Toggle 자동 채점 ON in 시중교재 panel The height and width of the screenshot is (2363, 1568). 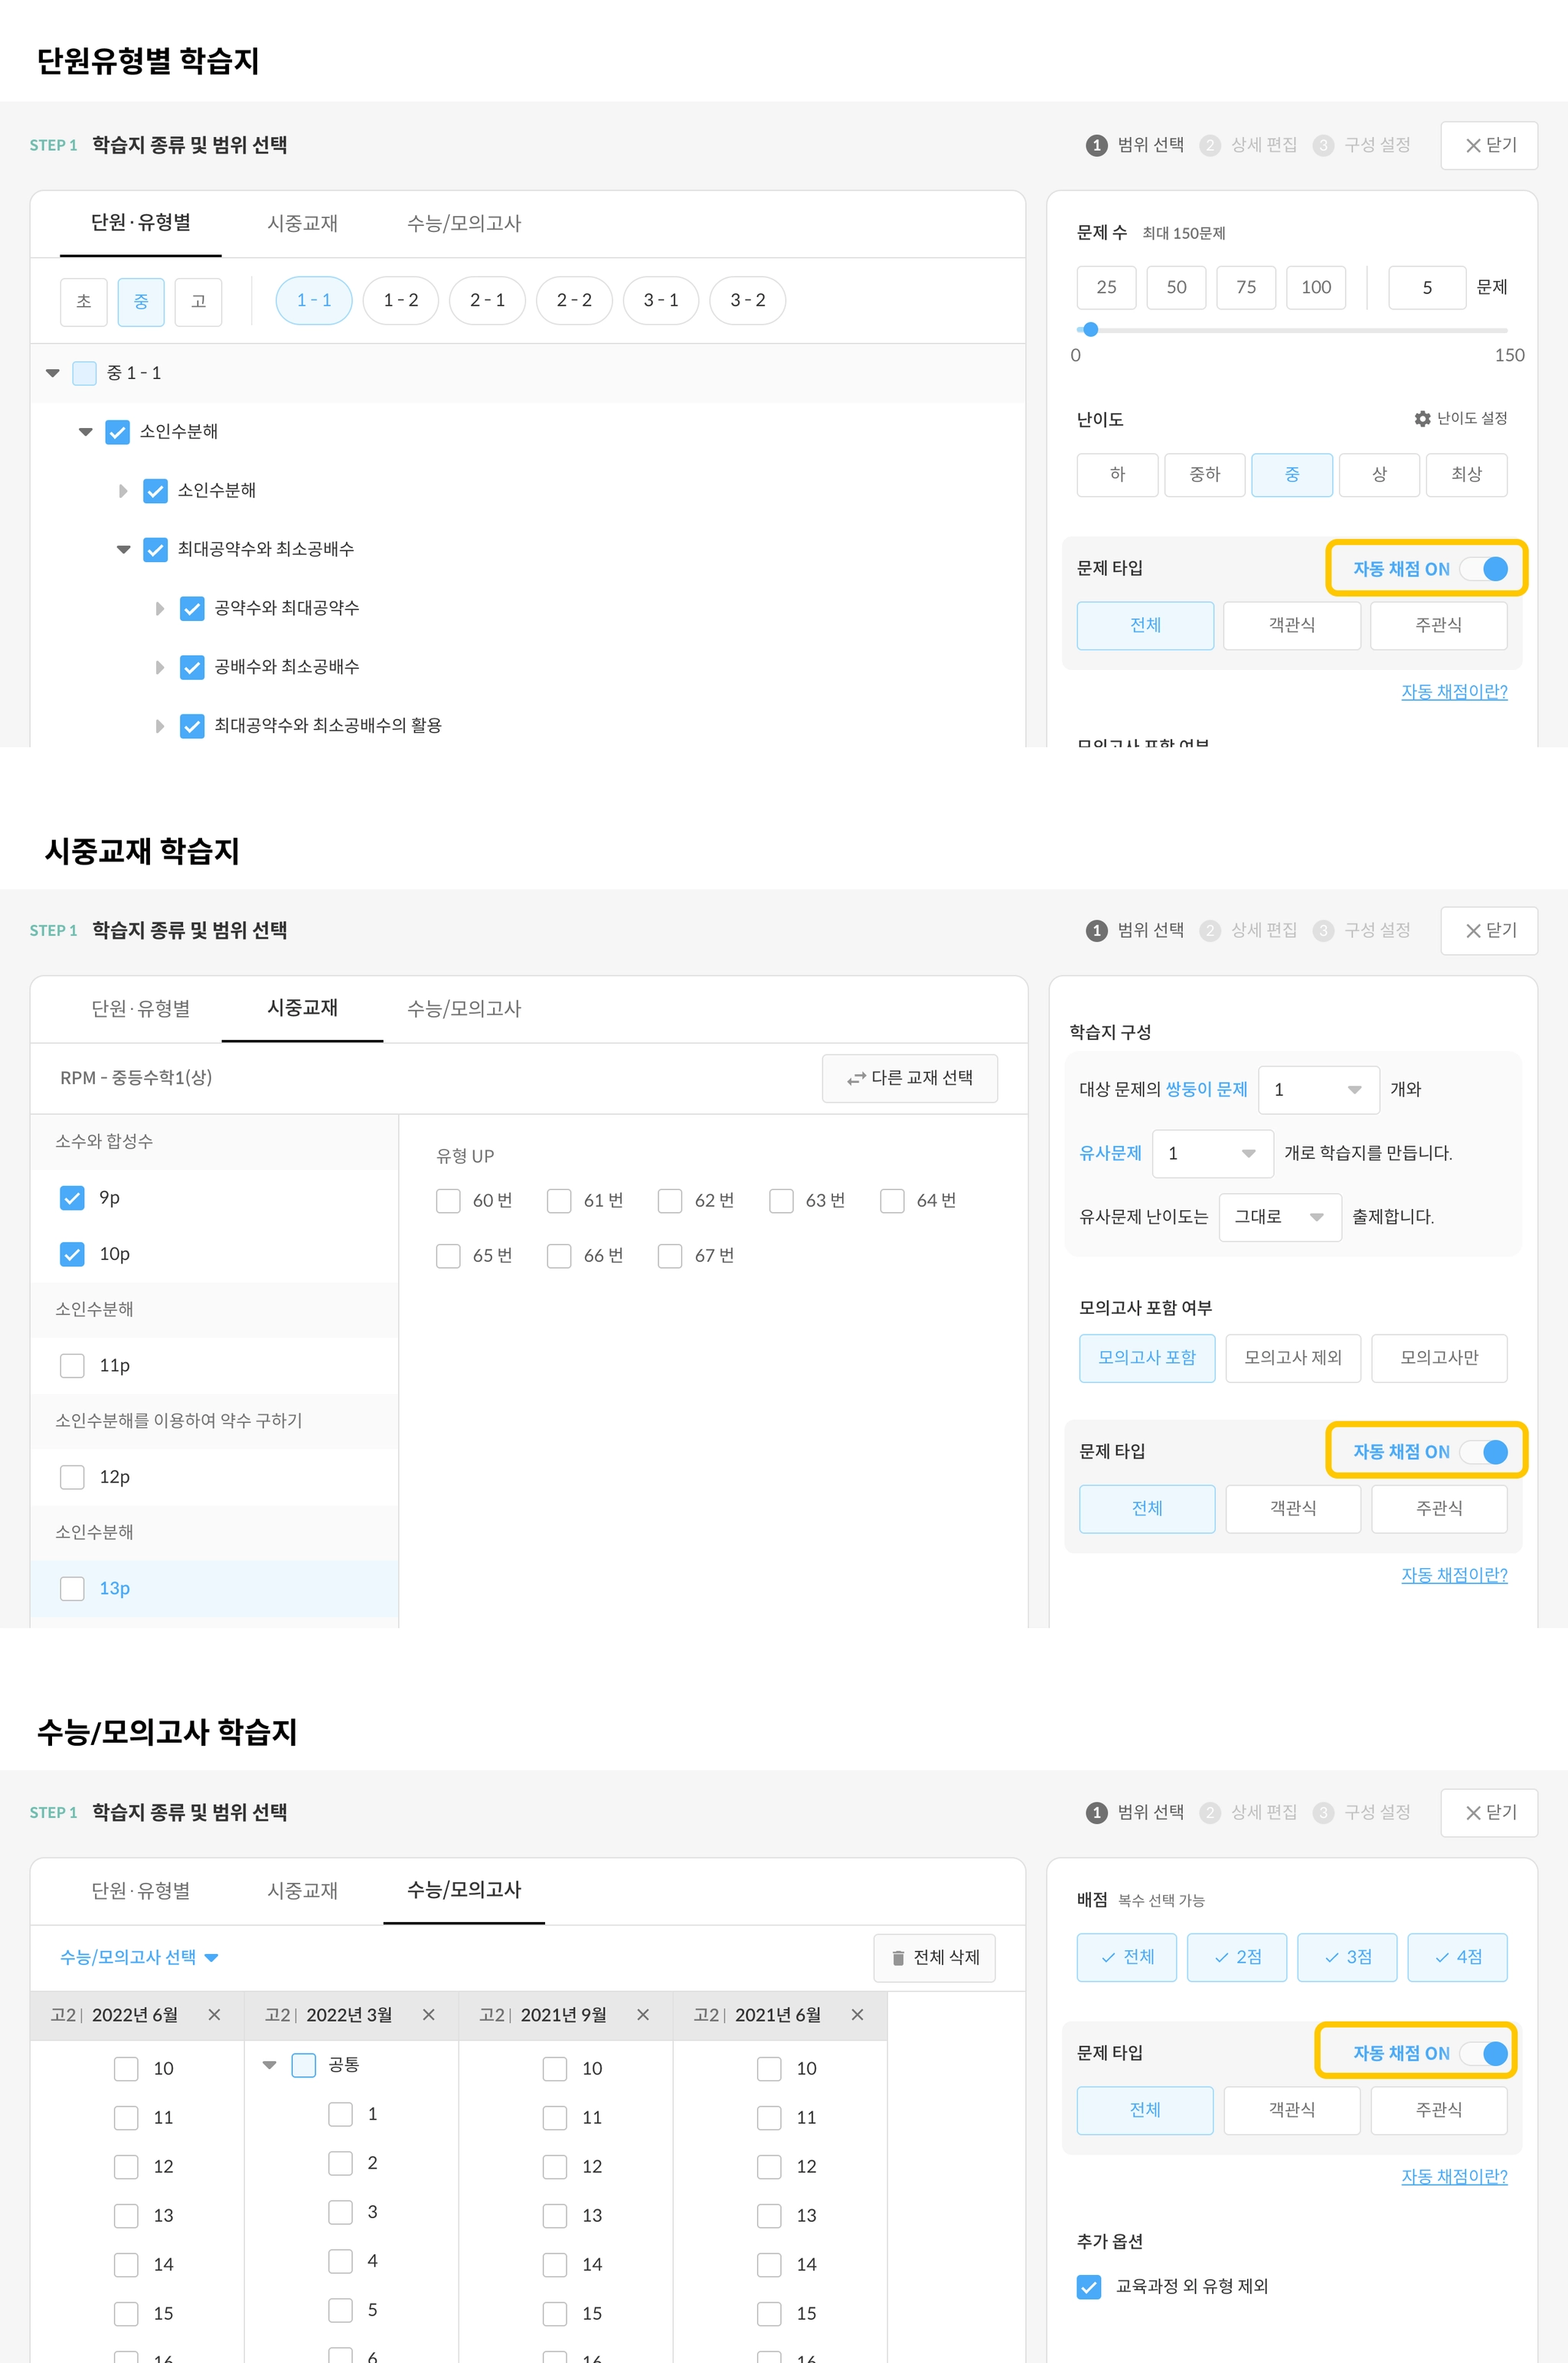tap(1484, 1452)
